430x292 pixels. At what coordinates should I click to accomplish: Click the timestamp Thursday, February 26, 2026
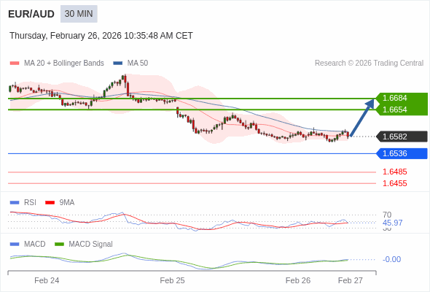coord(101,36)
